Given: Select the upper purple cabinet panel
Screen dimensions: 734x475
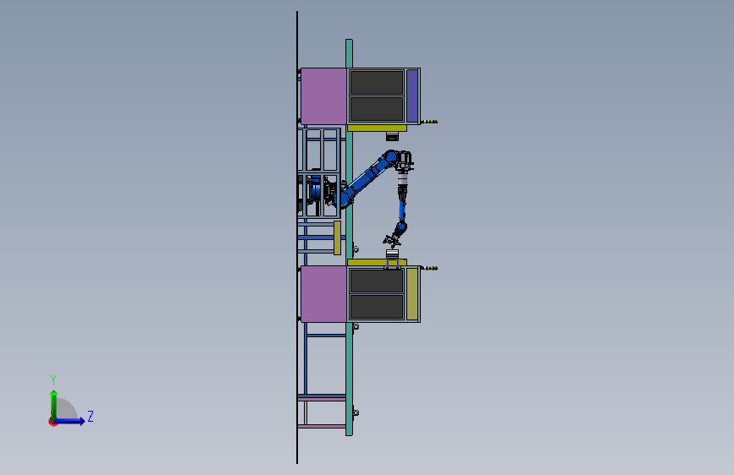Looking at the screenshot, I should coord(323,96).
